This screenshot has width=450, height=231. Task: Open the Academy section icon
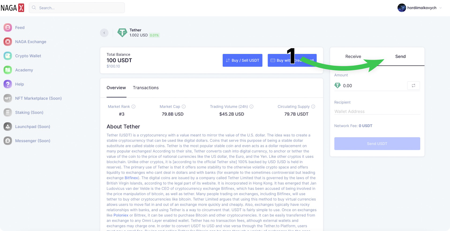pos(8,70)
